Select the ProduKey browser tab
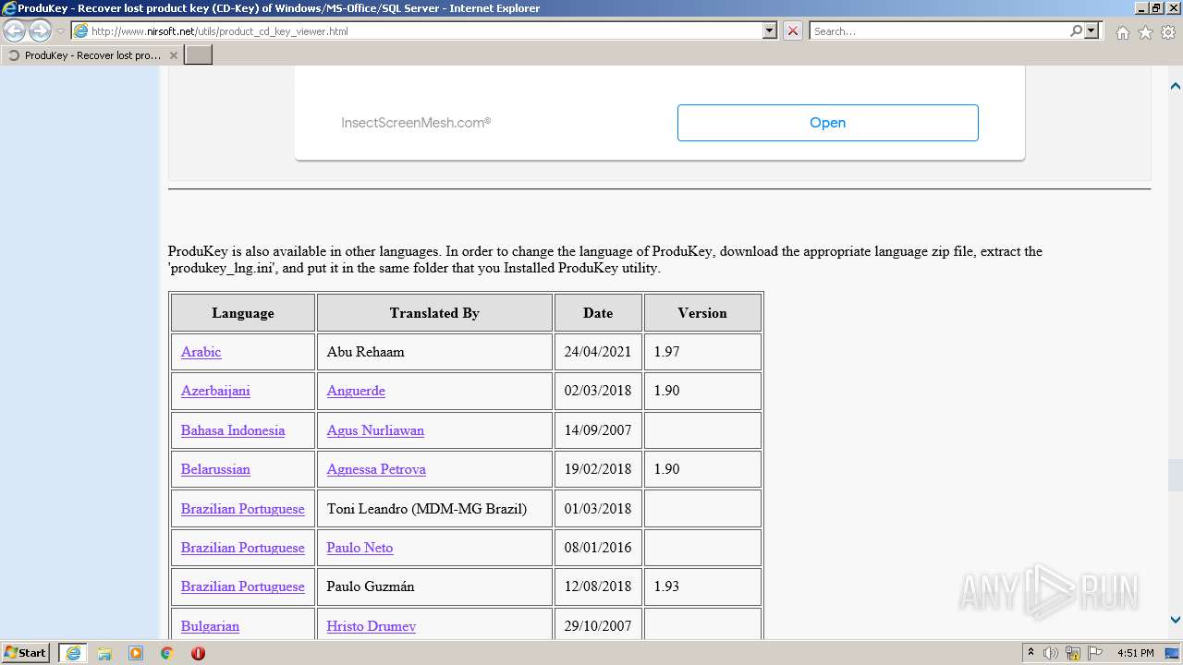Image resolution: width=1183 pixels, height=665 pixels. coord(91,55)
